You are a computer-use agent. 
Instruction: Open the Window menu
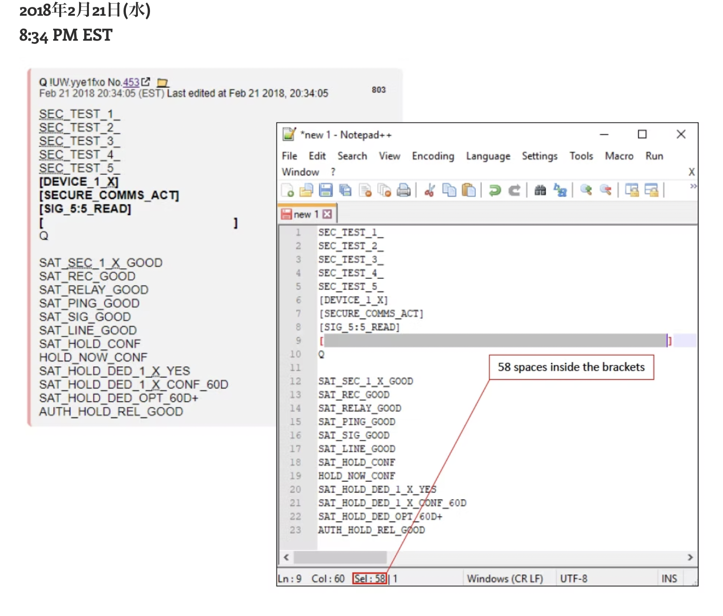300,172
